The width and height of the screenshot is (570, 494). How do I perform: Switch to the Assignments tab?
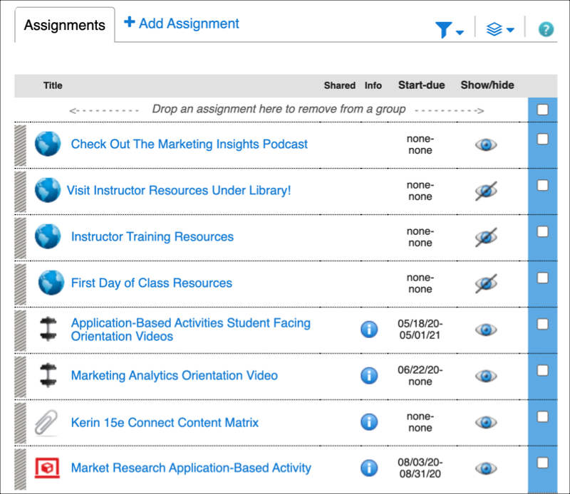click(65, 25)
